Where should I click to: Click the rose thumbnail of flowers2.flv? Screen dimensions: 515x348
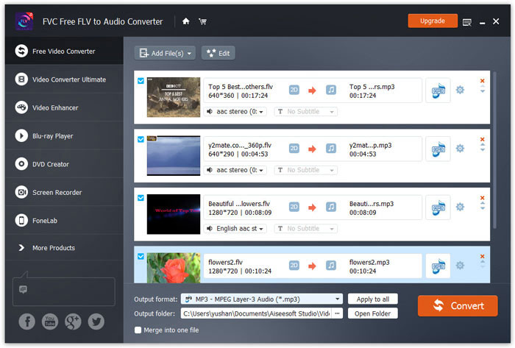tap(174, 268)
